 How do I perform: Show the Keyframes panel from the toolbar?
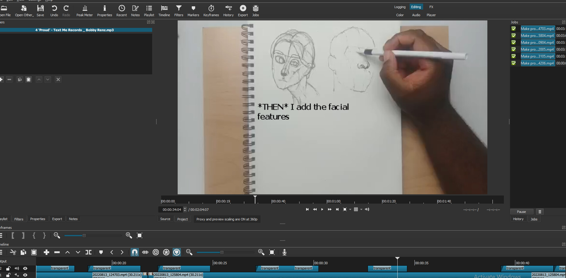(211, 11)
